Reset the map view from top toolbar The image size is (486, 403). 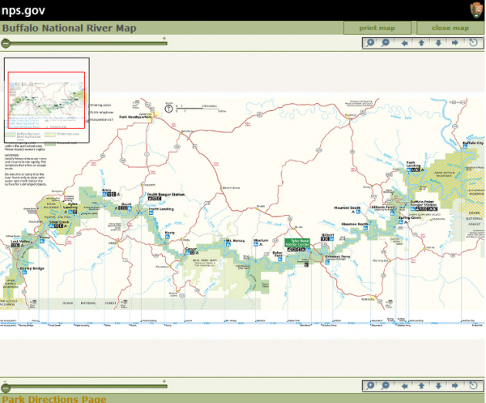[473, 42]
